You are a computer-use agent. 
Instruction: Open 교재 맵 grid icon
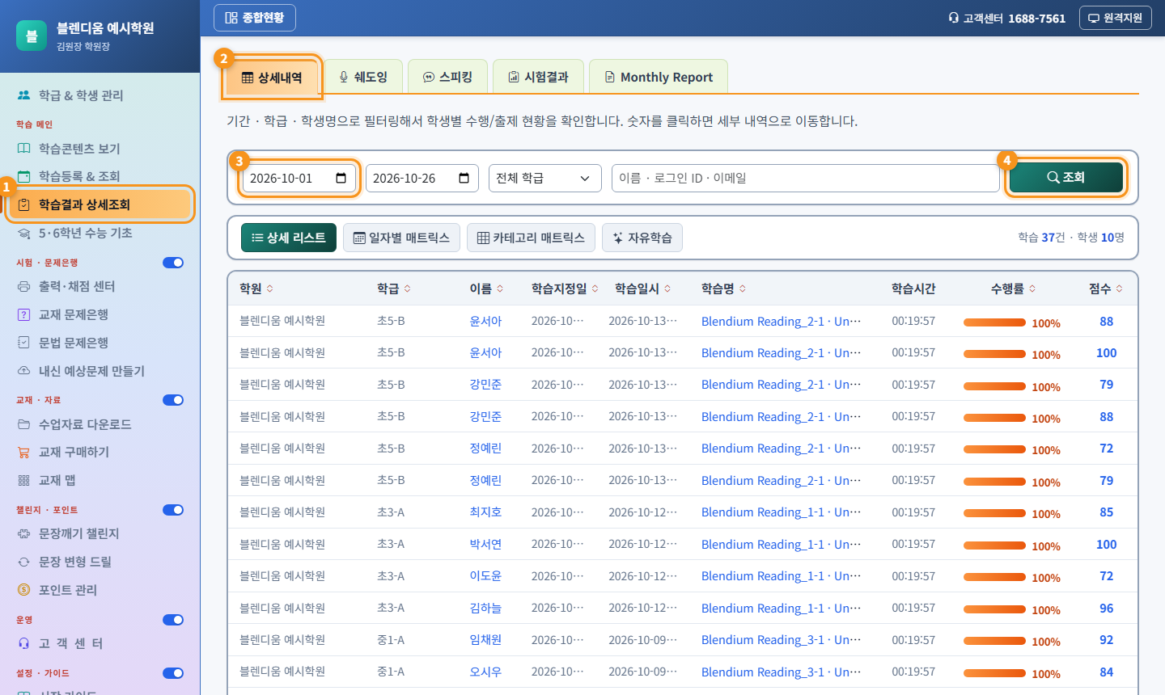pos(24,480)
